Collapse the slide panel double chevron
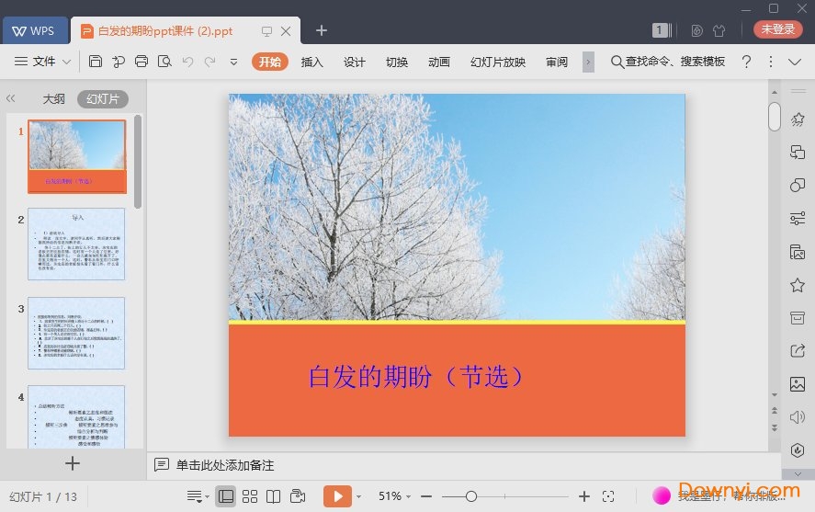The image size is (815, 512). (x=10, y=98)
